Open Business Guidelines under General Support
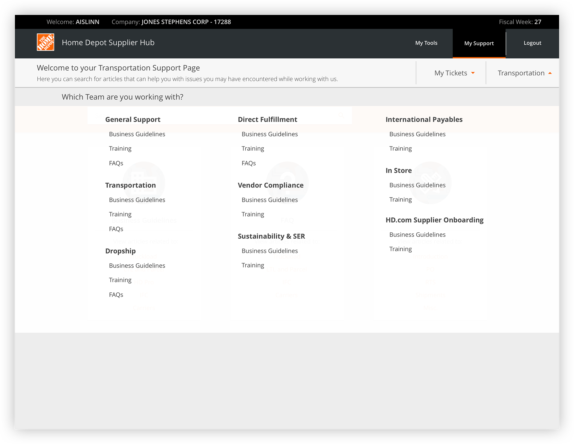The height and width of the screenshot is (444, 574). click(x=137, y=134)
